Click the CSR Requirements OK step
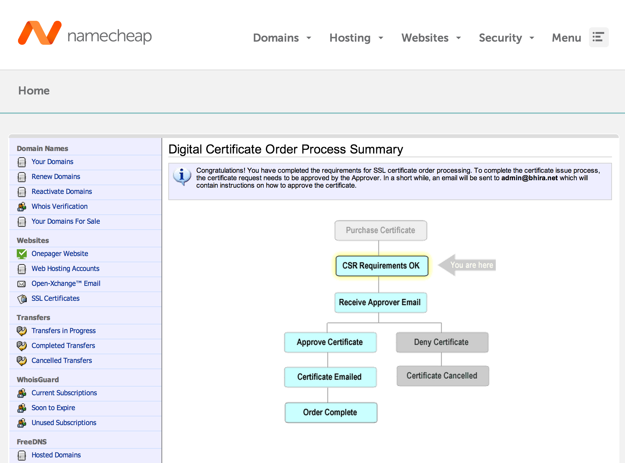Viewport: 625px width, 463px height. 382,266
